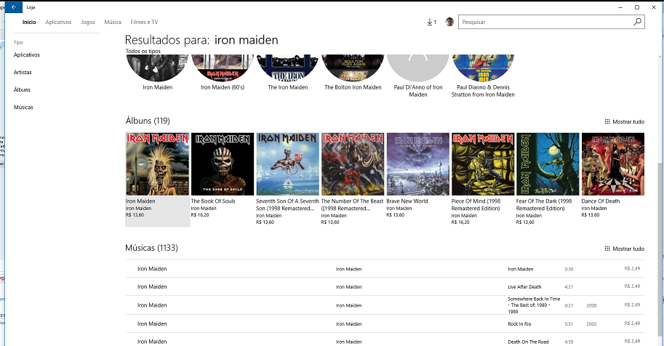This screenshot has height=346, width=664.
Task: Open the Jogos tab
Action: pyautogui.click(x=88, y=22)
